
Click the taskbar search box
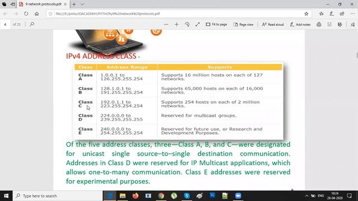(58, 196)
